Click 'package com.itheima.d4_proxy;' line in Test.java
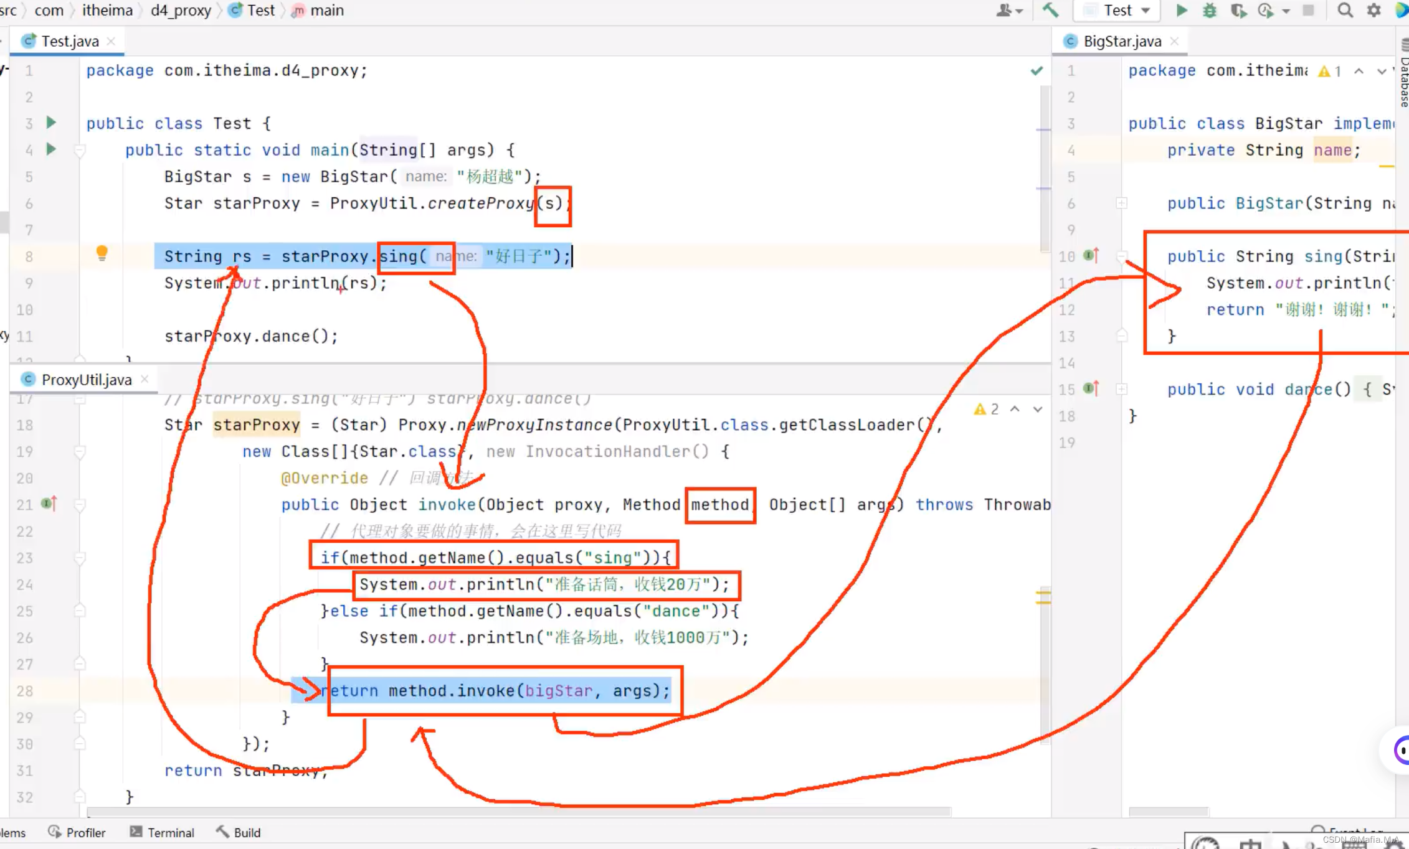The height and width of the screenshot is (849, 1409). point(227,70)
